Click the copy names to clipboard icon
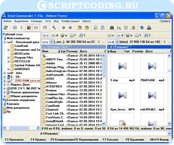This screenshot has width=174, height=145. coord(133,28)
